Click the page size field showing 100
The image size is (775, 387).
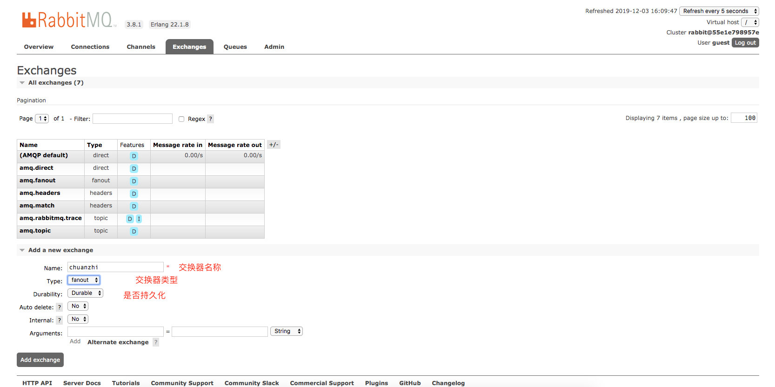(x=744, y=118)
